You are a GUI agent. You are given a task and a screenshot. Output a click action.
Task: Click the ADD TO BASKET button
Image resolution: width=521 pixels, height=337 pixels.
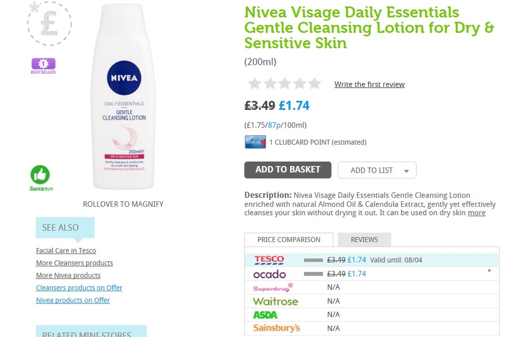(287, 169)
